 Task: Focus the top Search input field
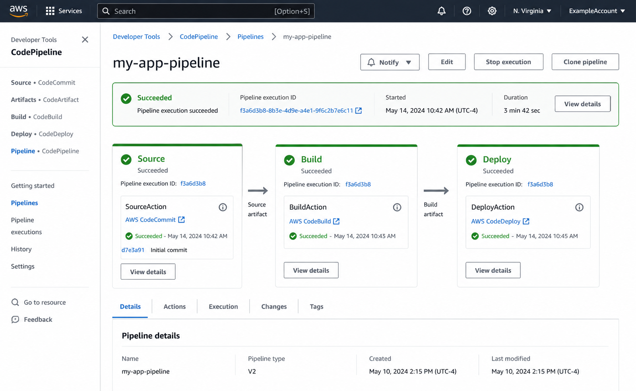(206, 11)
